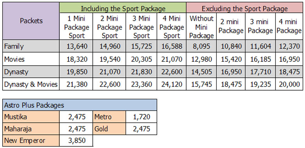Click the 1 Mini Package Sport column header
305x148 pixels.
pos(76,27)
